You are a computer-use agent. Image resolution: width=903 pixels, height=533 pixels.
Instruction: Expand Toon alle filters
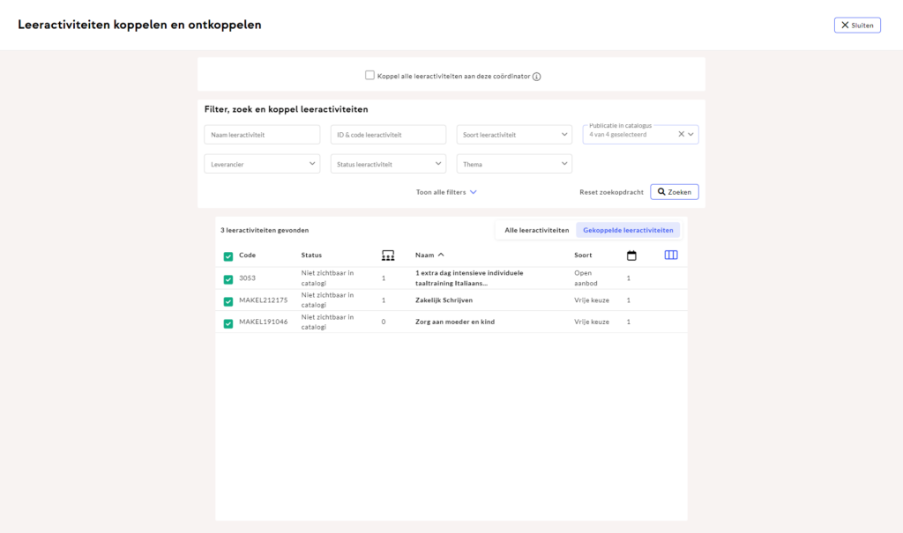[446, 192]
